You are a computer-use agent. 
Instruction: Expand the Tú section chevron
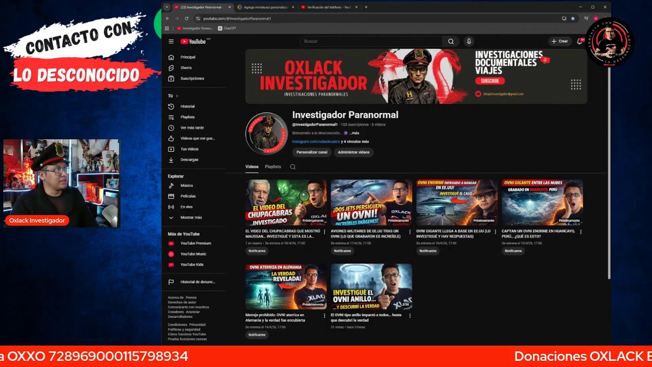click(x=177, y=96)
